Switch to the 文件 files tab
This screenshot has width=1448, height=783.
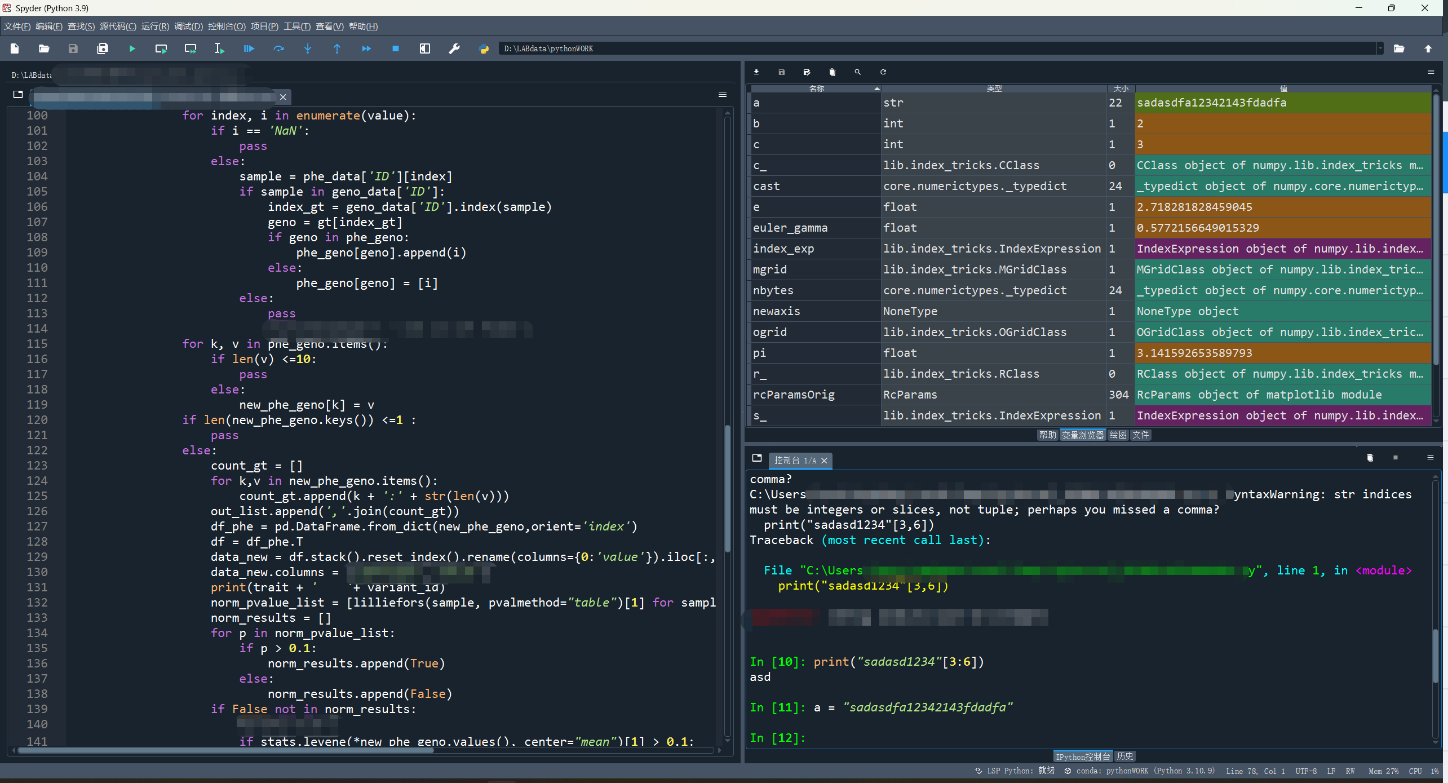(1141, 435)
